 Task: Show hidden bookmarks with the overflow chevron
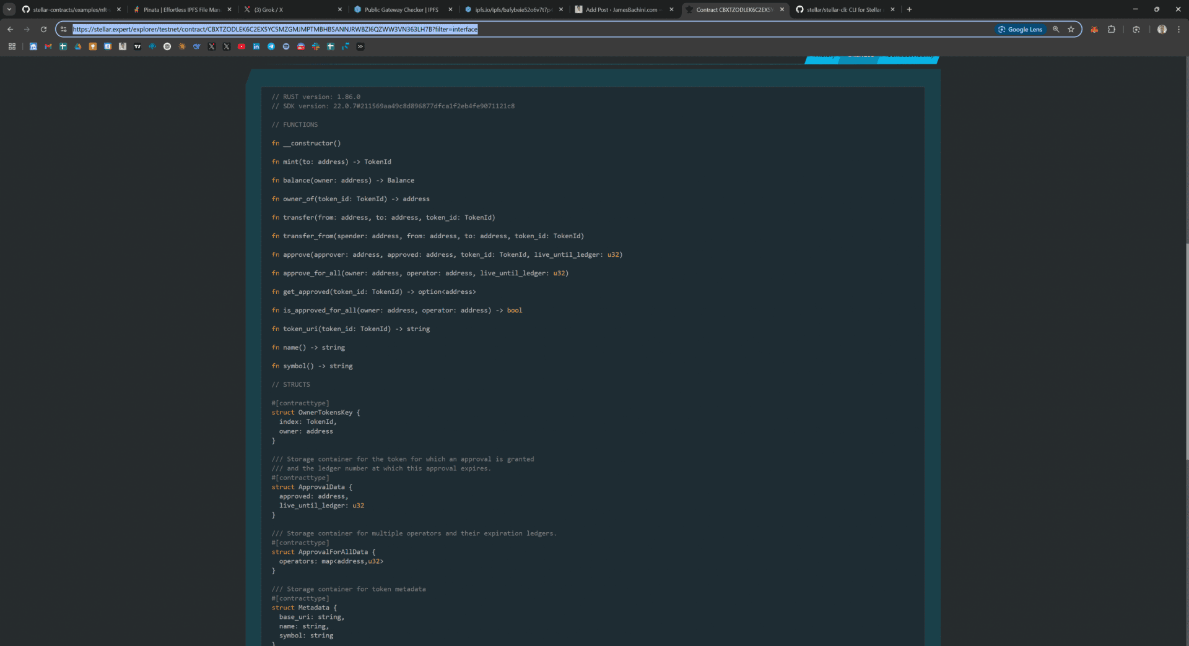click(x=360, y=46)
